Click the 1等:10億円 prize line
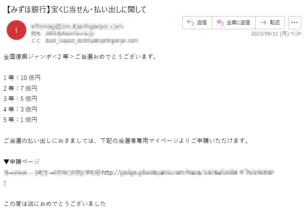The image size is (305, 213). click(x=22, y=78)
